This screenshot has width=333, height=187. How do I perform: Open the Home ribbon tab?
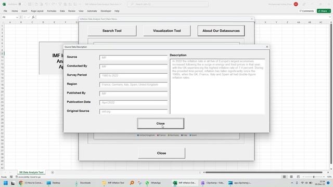pyautogui.click(x=15, y=11)
